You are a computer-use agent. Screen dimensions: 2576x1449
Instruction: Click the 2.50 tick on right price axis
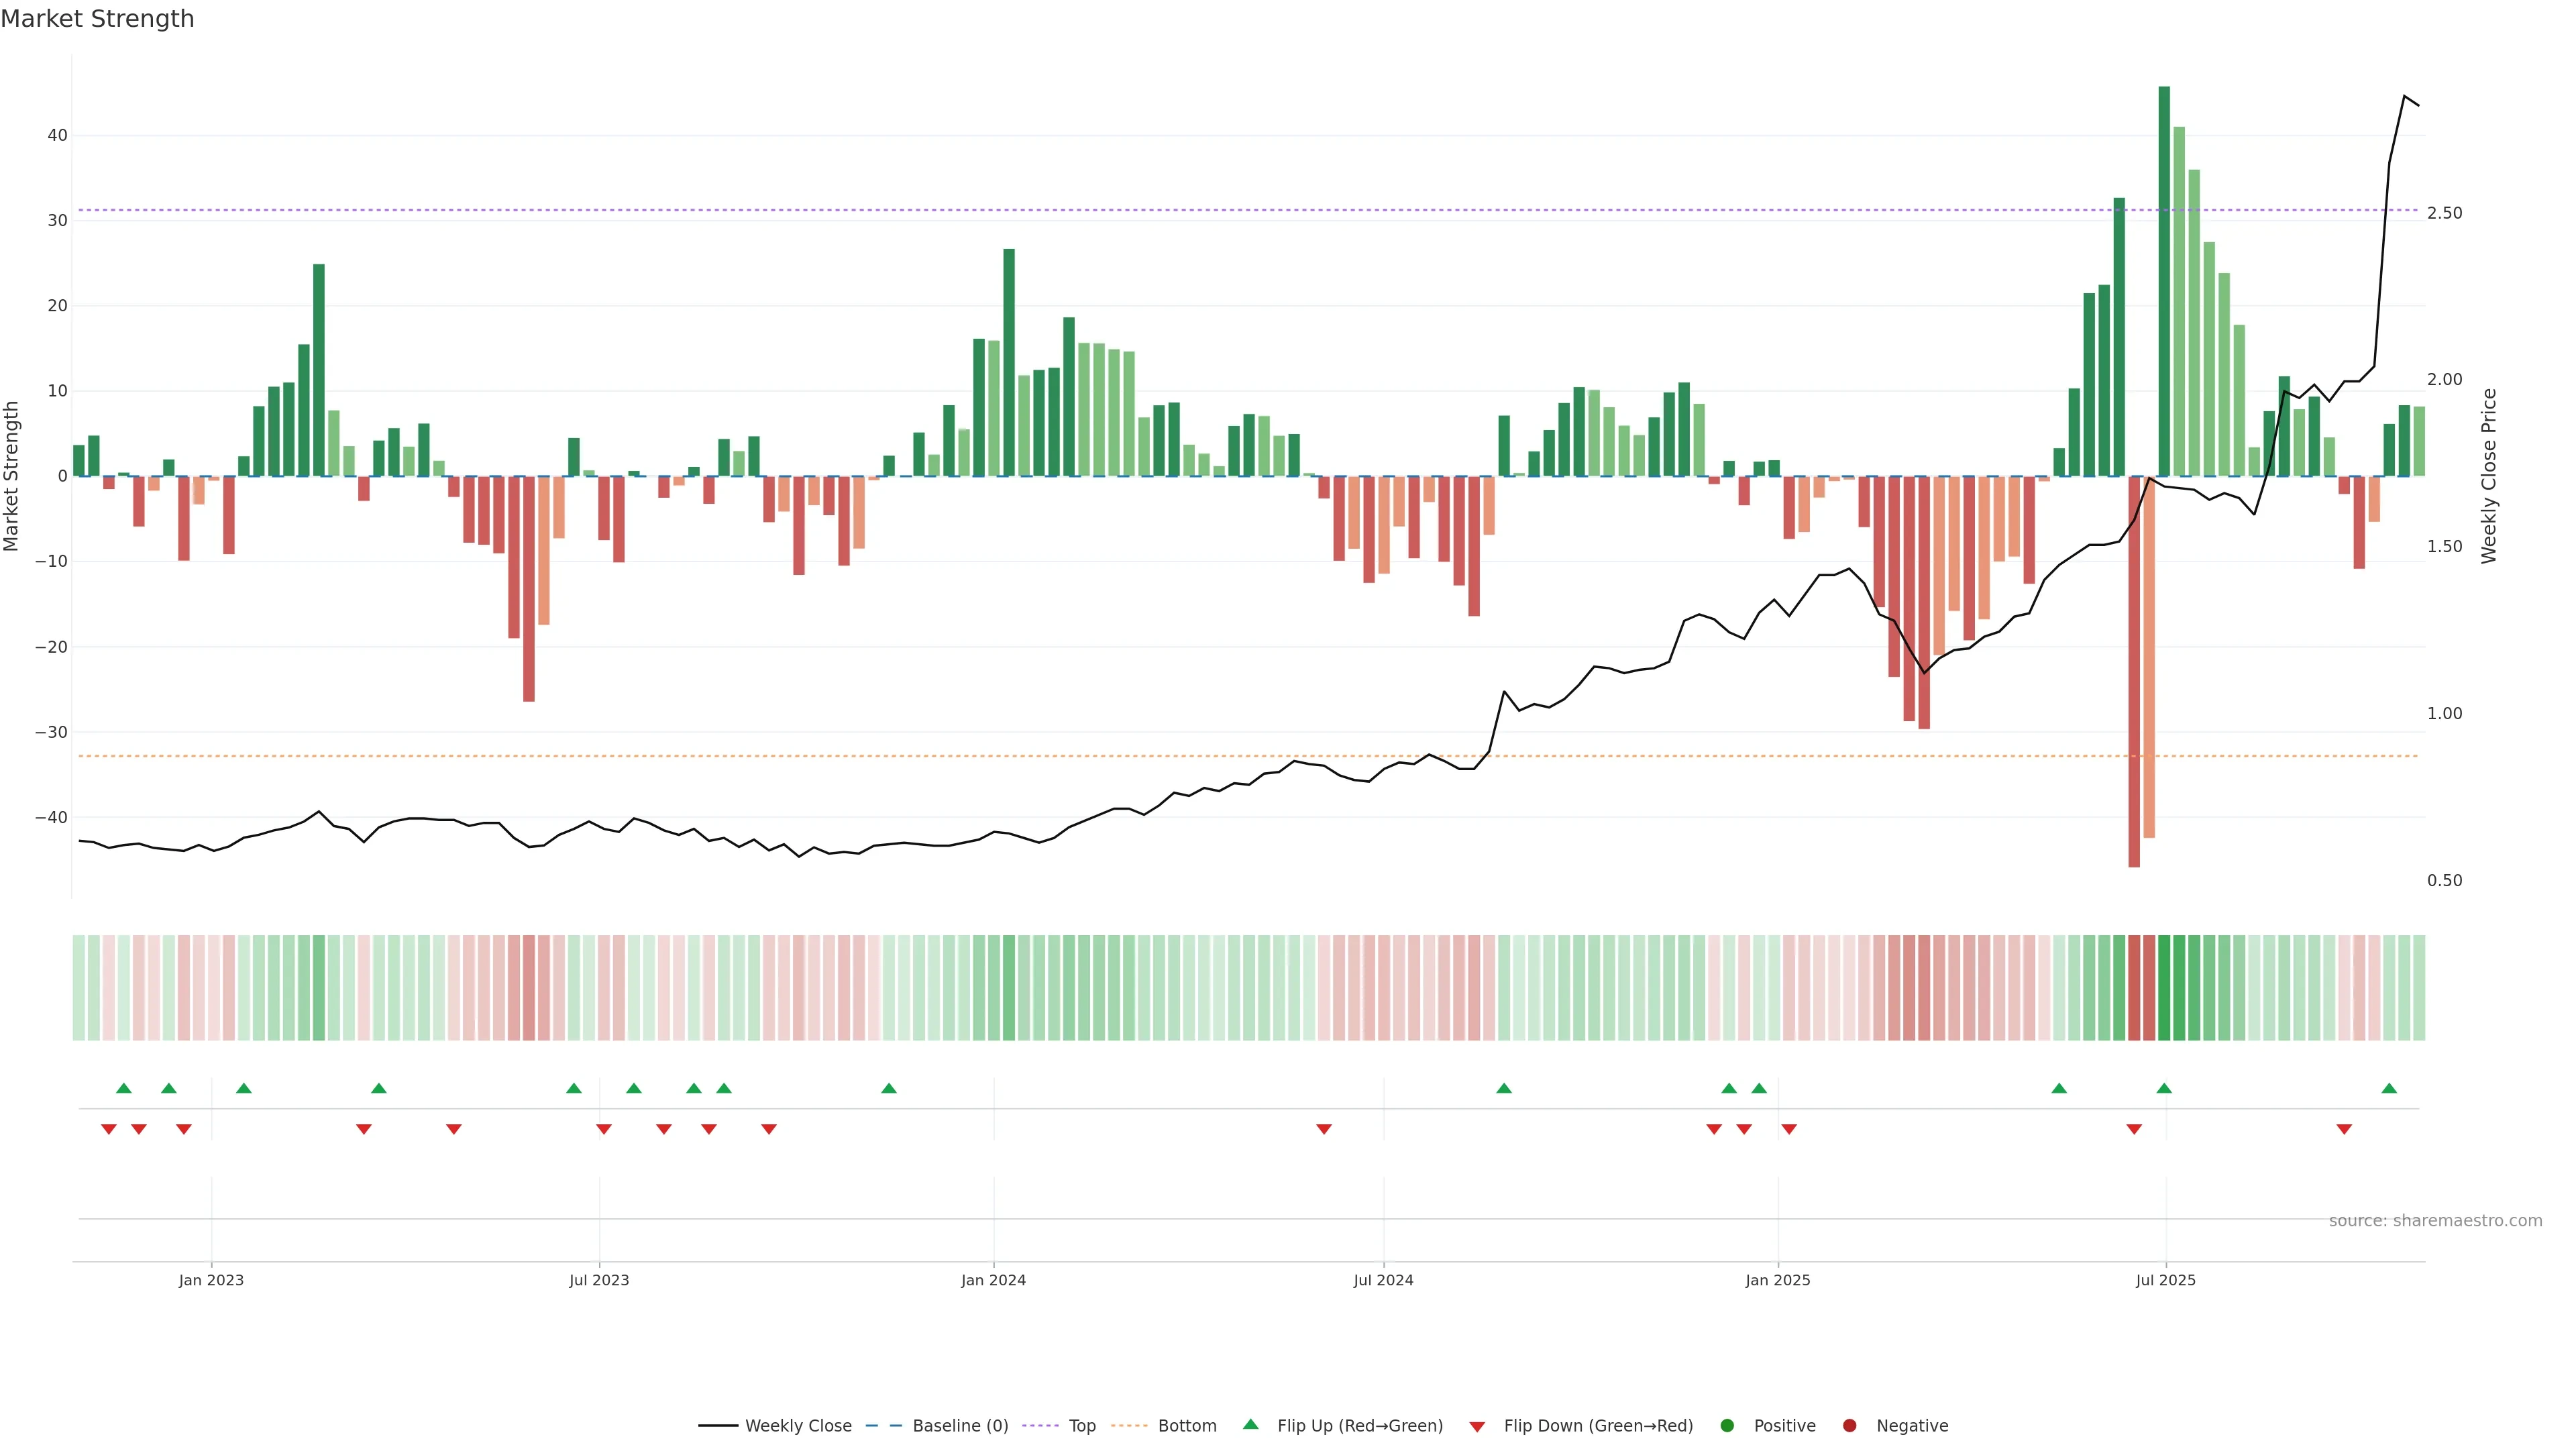click(x=2444, y=213)
